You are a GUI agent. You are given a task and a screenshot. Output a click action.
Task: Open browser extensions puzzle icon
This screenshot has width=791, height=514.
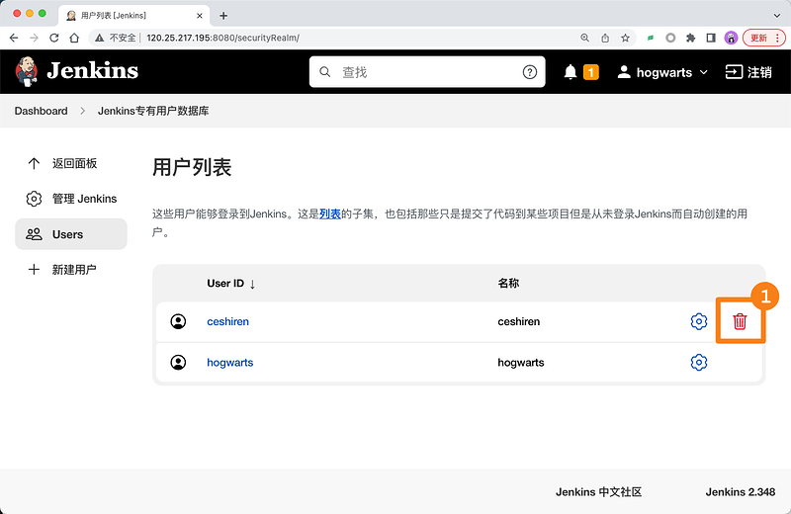pos(690,38)
